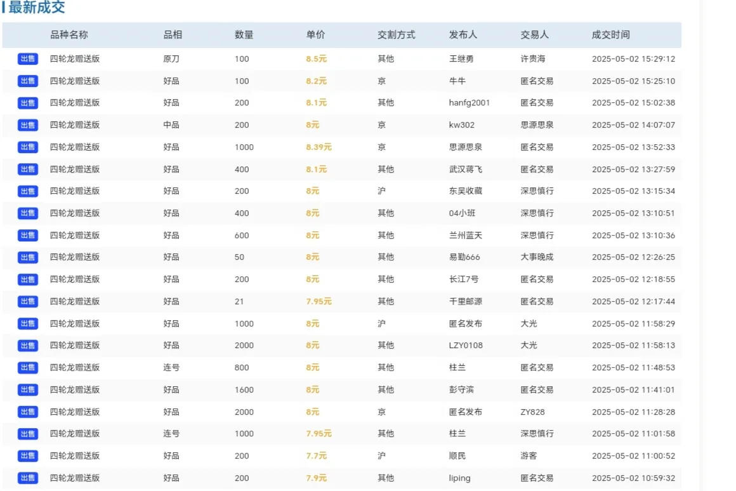Screen dimensions: 736x491
Task: Click 出售 badge in 千里邮源 row
Action: (28, 302)
